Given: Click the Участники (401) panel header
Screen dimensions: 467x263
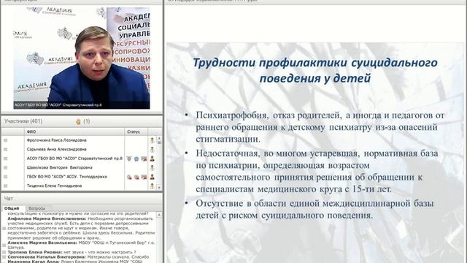Looking at the screenshot, I should point(82,121).
